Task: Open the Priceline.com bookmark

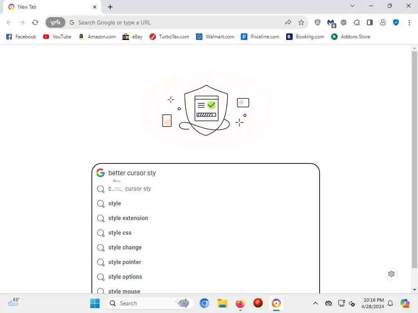Action: 260,37
